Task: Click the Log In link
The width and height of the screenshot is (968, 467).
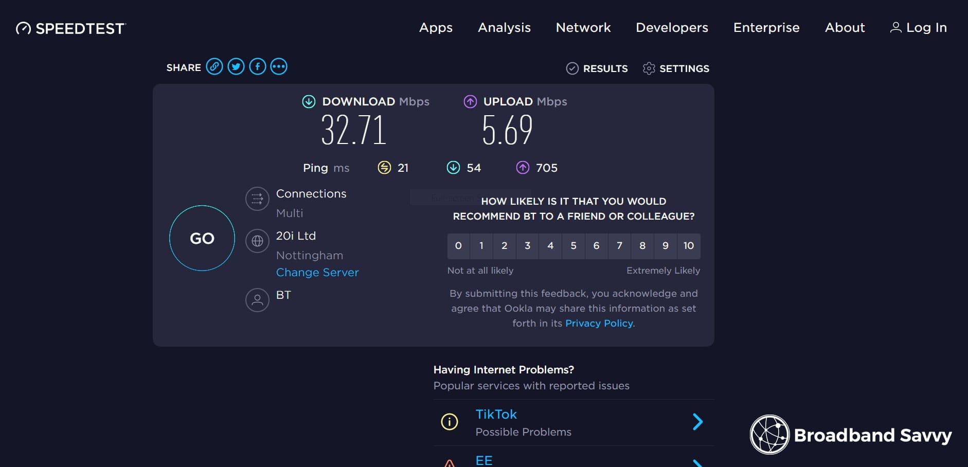Action: [926, 27]
